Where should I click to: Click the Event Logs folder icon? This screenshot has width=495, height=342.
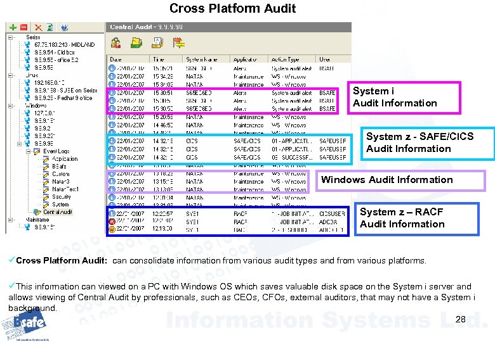point(37,151)
